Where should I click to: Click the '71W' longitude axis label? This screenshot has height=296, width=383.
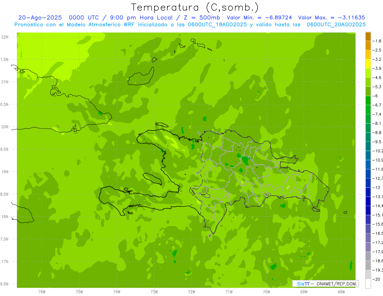(229, 292)
